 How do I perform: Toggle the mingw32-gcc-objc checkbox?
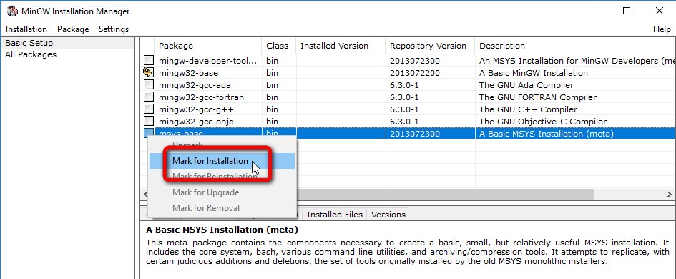[x=148, y=121]
